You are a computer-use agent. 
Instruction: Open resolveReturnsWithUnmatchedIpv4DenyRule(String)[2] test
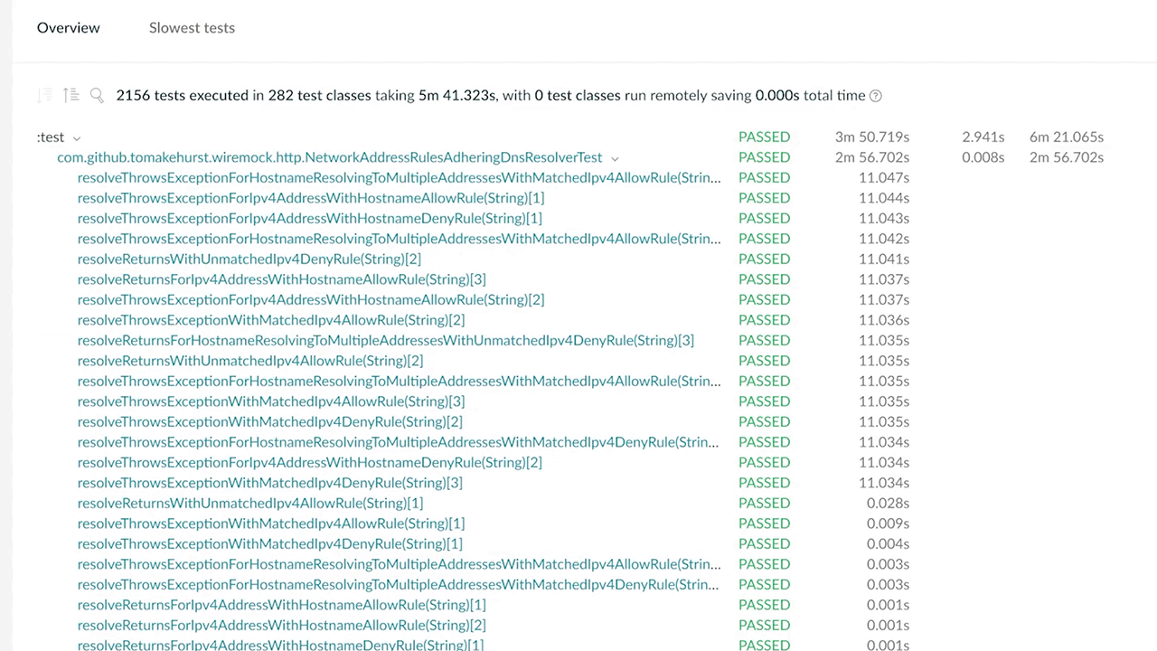click(x=249, y=259)
